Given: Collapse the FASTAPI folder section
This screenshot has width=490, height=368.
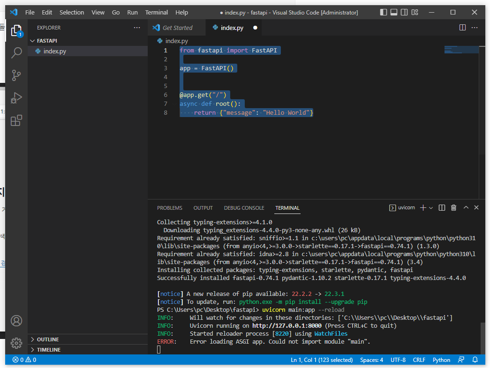Looking at the screenshot, I should tap(88, 41).
